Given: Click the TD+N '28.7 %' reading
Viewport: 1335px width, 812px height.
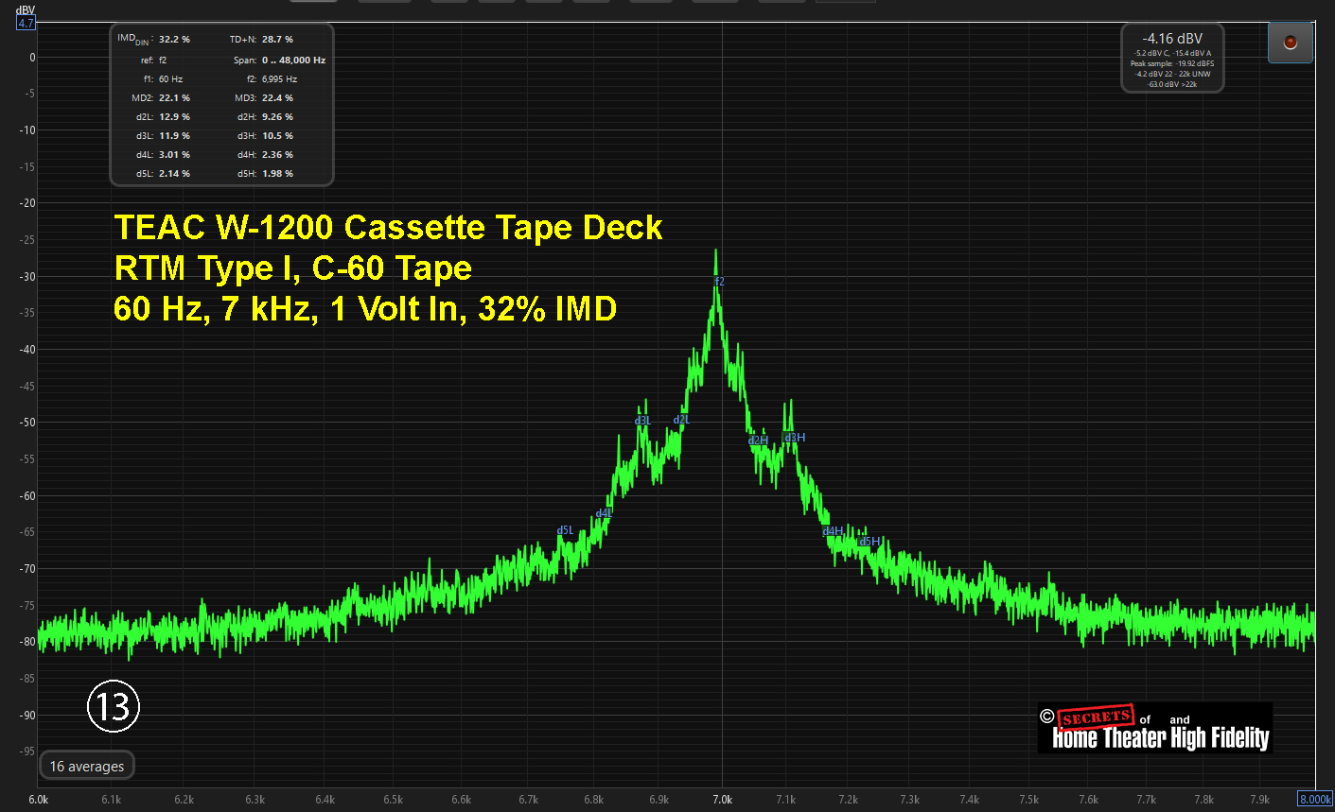Looking at the screenshot, I should [277, 40].
